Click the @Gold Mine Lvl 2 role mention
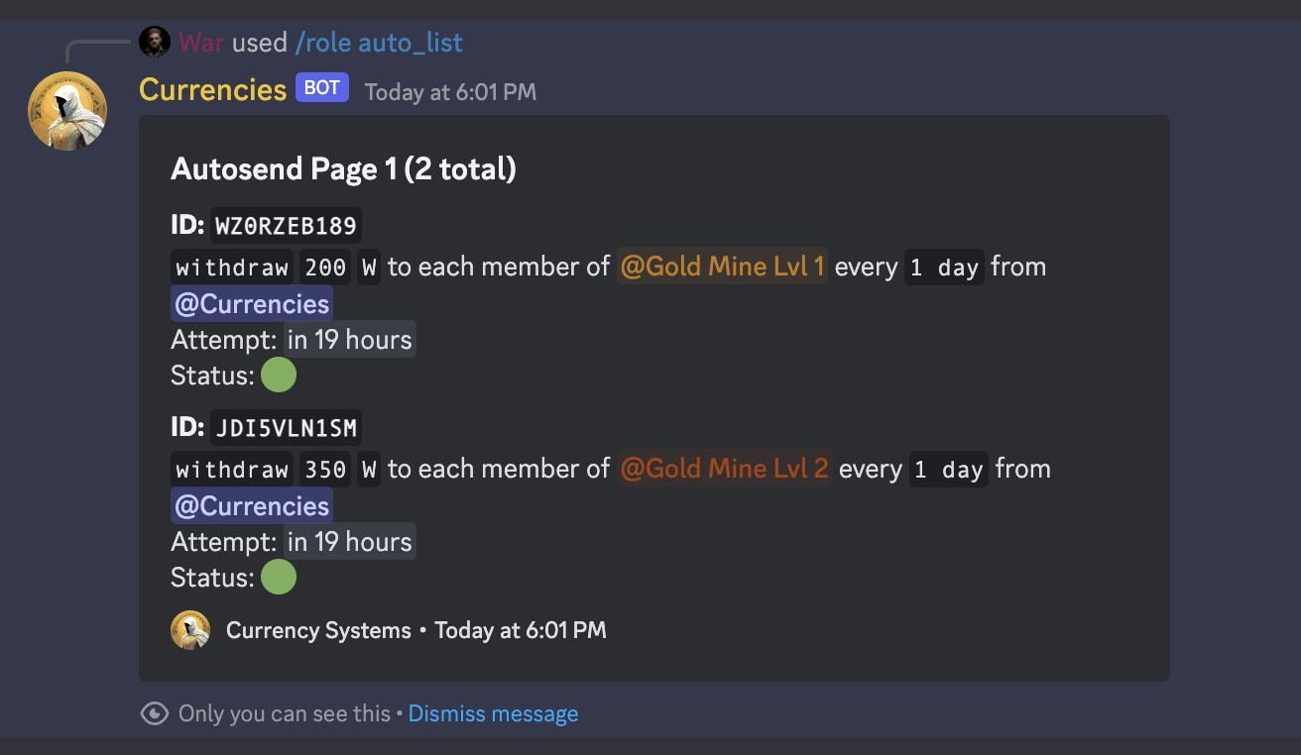 click(x=724, y=469)
